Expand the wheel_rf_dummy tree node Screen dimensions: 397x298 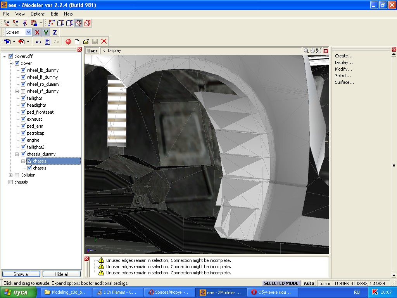(17, 91)
